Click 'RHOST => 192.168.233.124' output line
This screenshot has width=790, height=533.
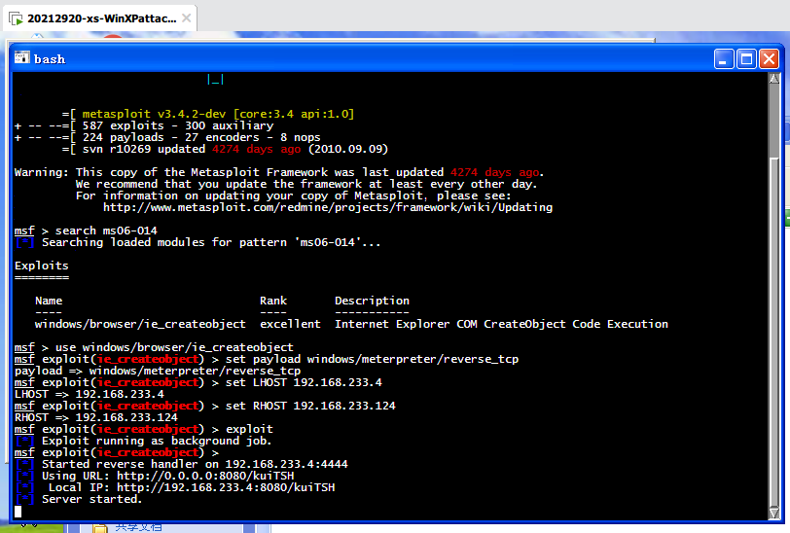click(96, 417)
